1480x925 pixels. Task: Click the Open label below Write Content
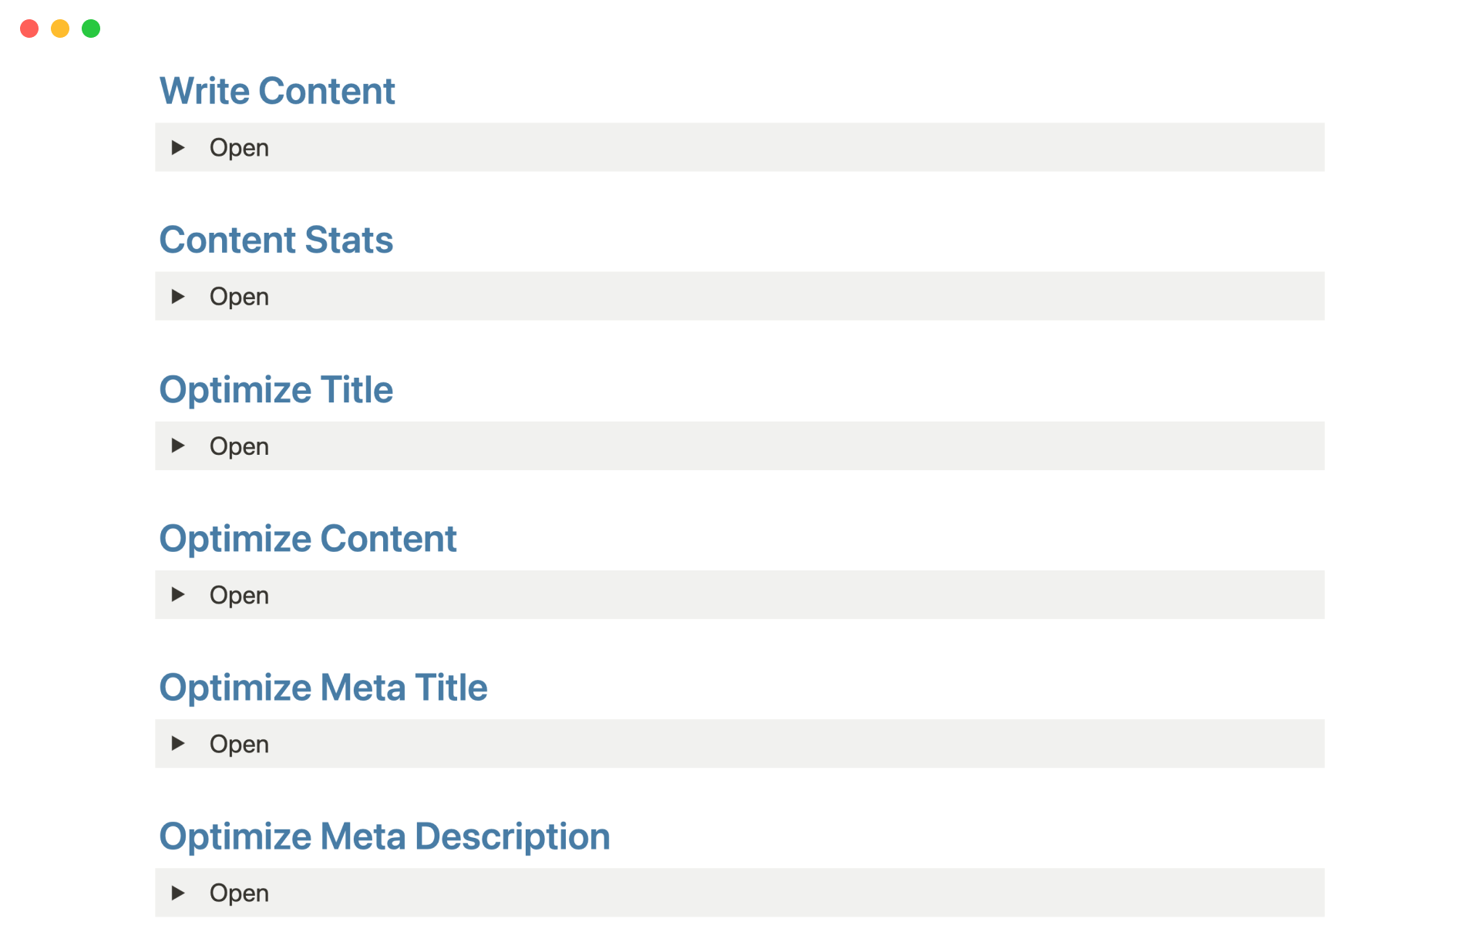coord(239,148)
